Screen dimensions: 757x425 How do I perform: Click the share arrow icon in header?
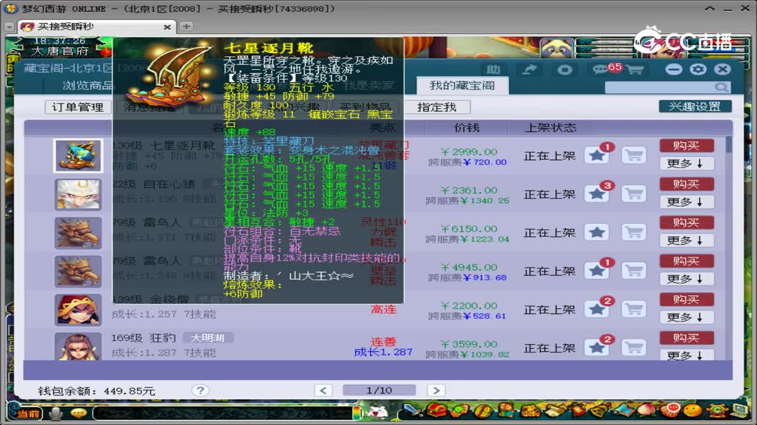tap(530, 70)
